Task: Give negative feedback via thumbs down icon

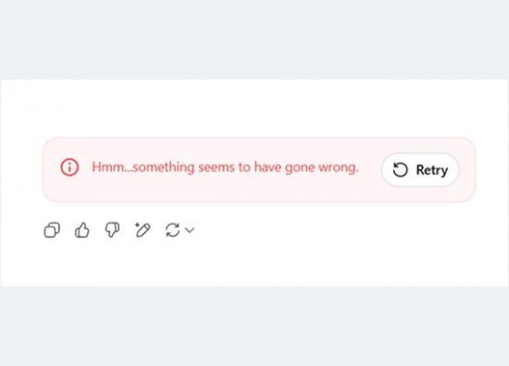Action: [112, 230]
